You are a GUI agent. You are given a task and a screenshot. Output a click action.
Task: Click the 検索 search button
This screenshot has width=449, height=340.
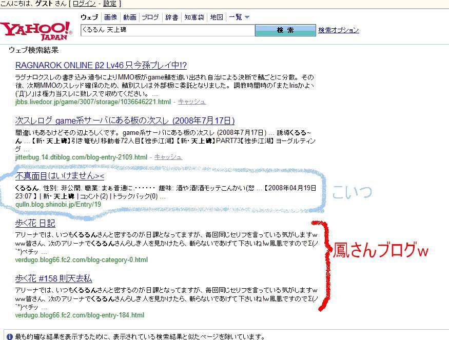tap(285, 30)
